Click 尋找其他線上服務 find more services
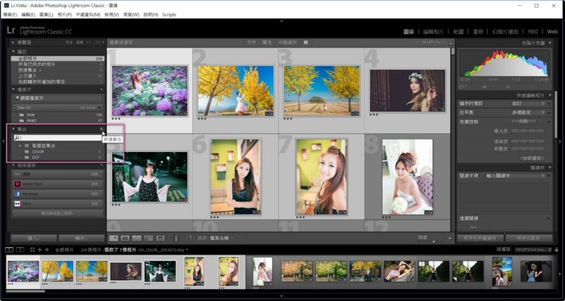565x301 pixels. [x=57, y=213]
